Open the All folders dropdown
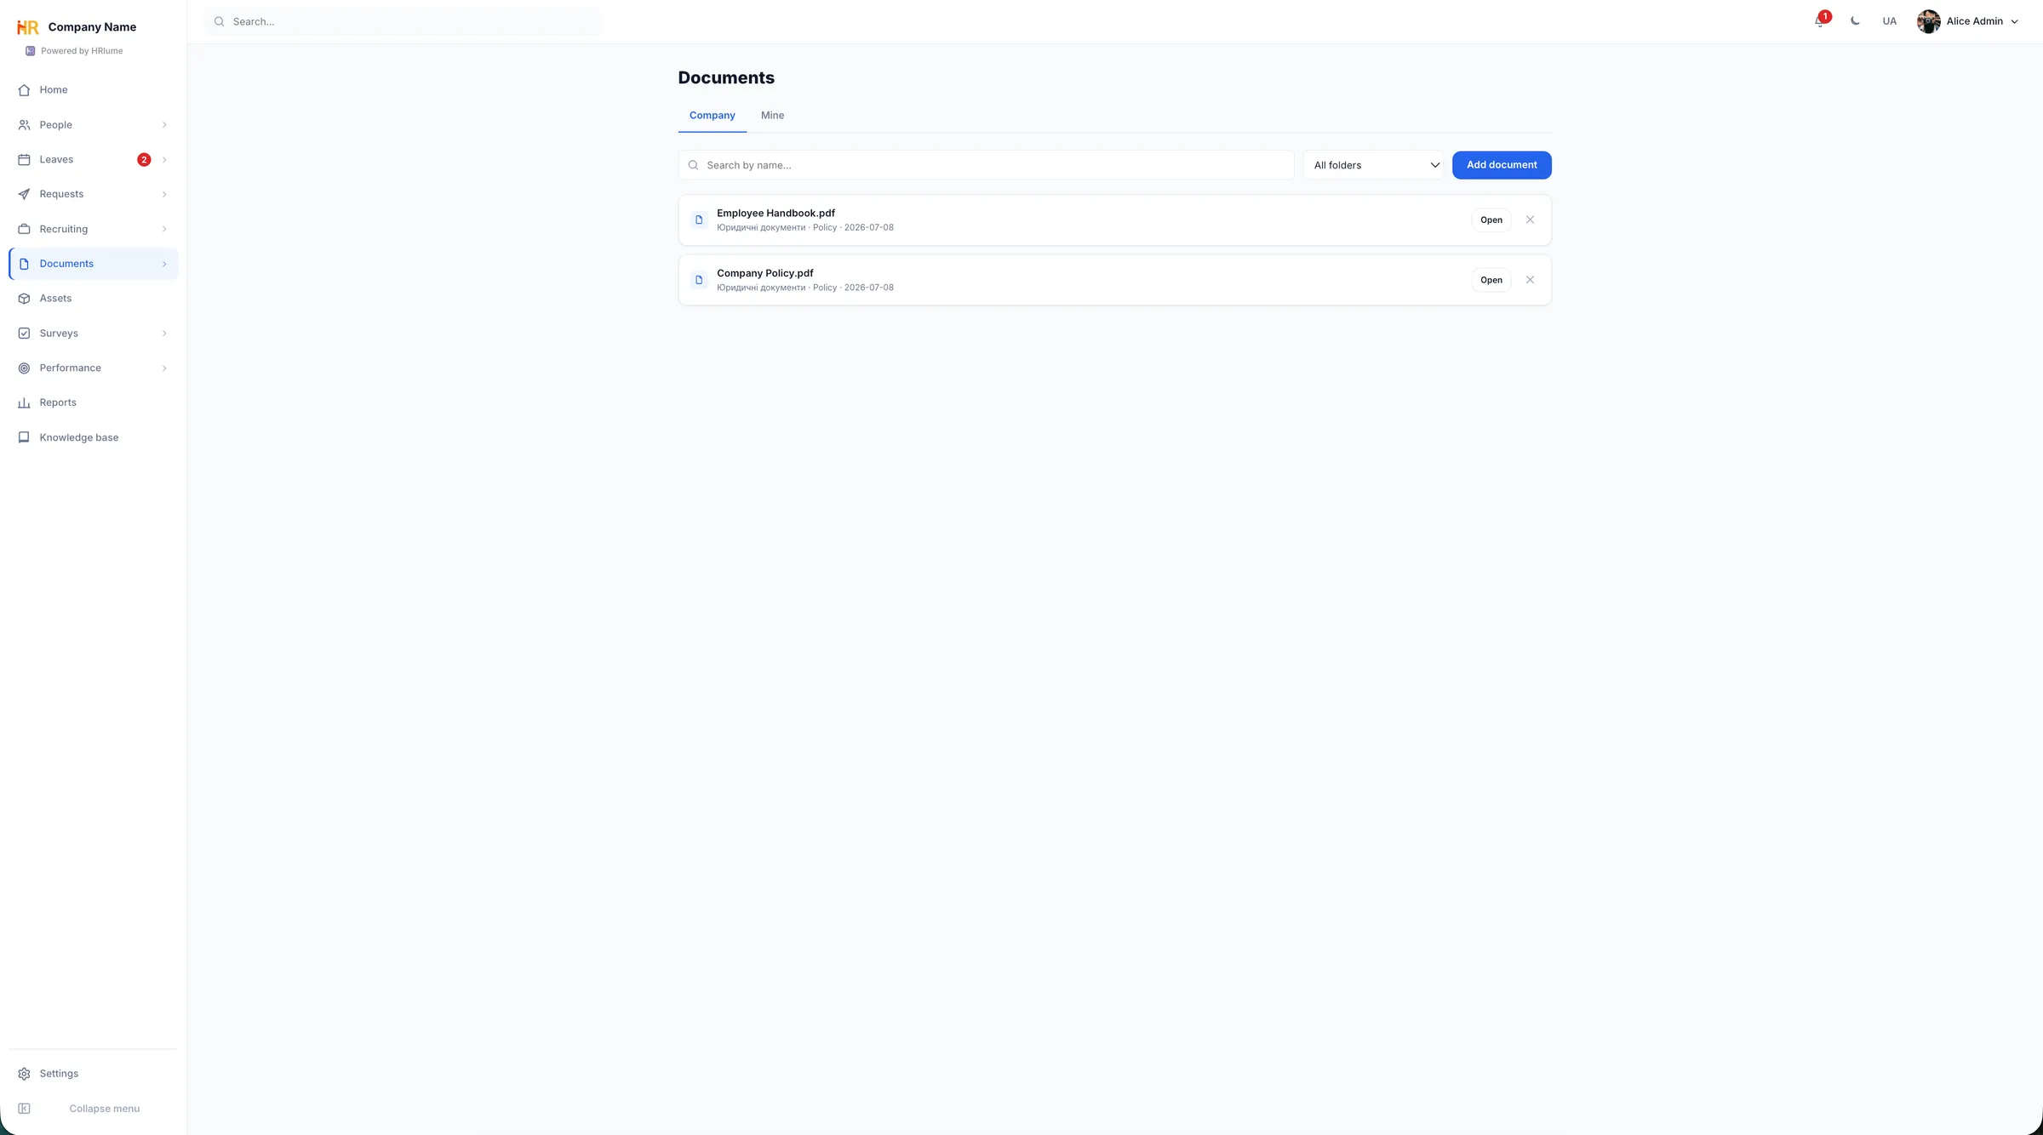The height and width of the screenshot is (1135, 2043). pyautogui.click(x=1374, y=165)
